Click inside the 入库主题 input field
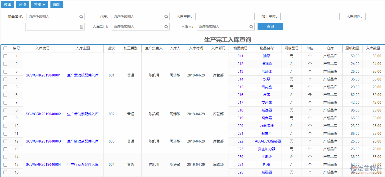Image resolution: width=385 pixels, height=177 pixels. 225,16
